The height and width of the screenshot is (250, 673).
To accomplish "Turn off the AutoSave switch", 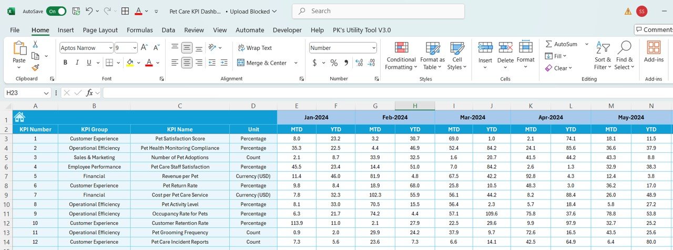I will 56,11.
